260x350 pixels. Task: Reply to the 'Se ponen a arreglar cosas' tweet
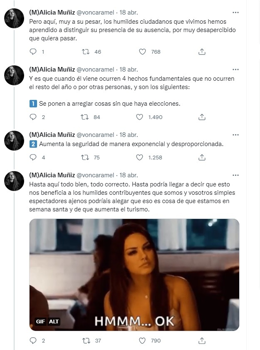34,117
